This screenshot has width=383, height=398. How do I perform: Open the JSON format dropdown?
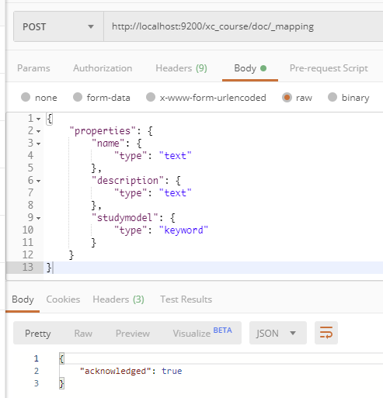(x=278, y=333)
